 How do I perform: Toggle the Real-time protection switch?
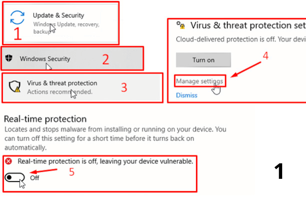coord(15,177)
